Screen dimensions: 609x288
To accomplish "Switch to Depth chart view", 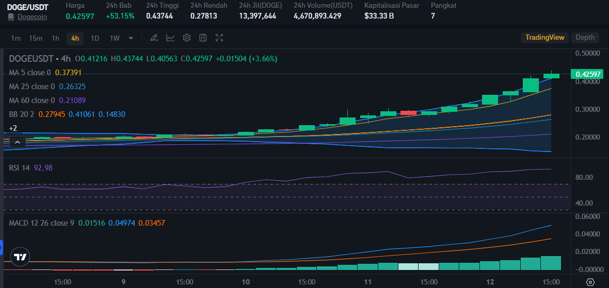I will pyautogui.click(x=585, y=38).
